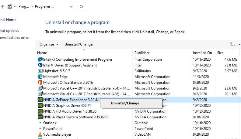The width and height of the screenshot is (241, 139).
Task: Click the 3.97 MB size value
Action: (x=231, y=71)
